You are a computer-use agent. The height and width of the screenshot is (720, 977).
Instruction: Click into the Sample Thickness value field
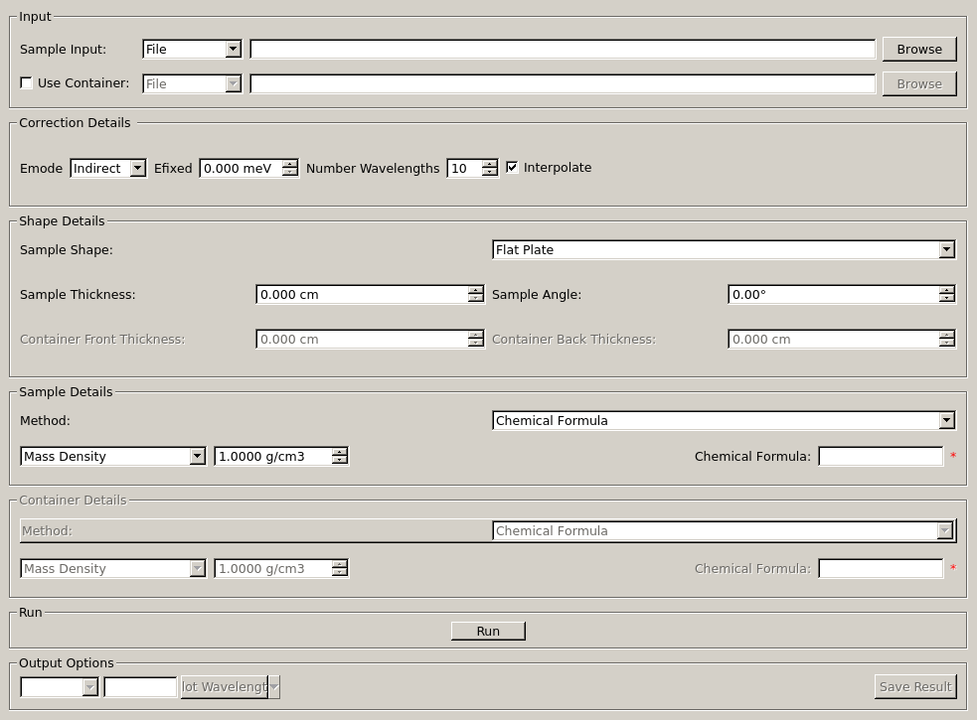(x=362, y=295)
